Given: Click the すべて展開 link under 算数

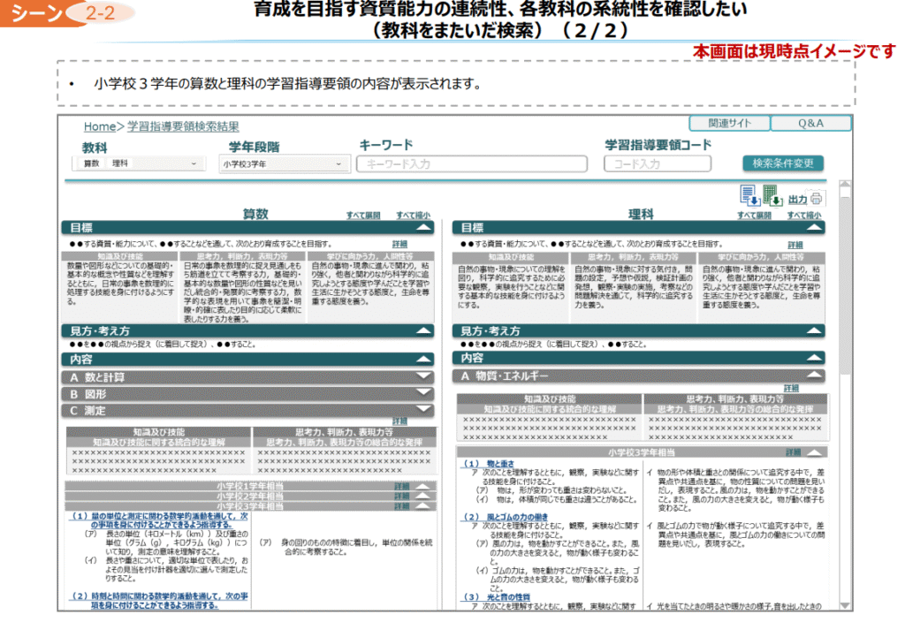Looking at the screenshot, I should [x=363, y=215].
